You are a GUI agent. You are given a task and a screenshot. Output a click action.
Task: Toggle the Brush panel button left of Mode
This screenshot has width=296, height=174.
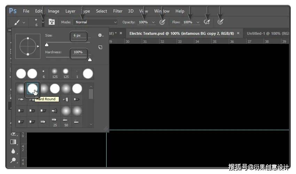(52, 22)
